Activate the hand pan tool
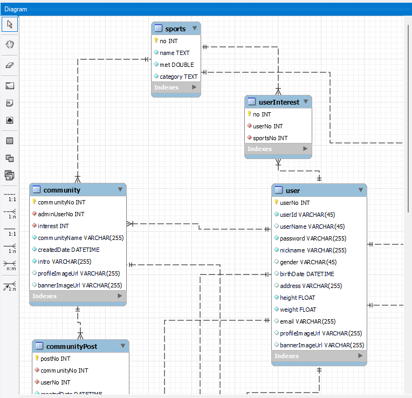 pos(10,44)
